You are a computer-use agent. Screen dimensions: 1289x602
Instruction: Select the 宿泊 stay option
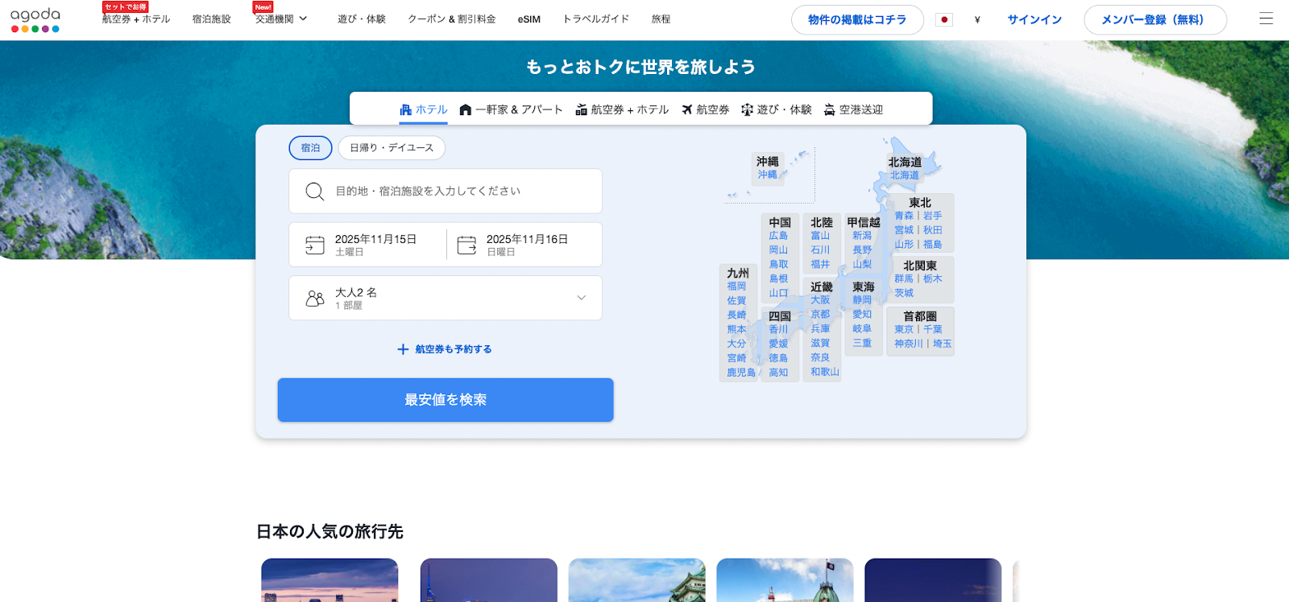tap(310, 148)
